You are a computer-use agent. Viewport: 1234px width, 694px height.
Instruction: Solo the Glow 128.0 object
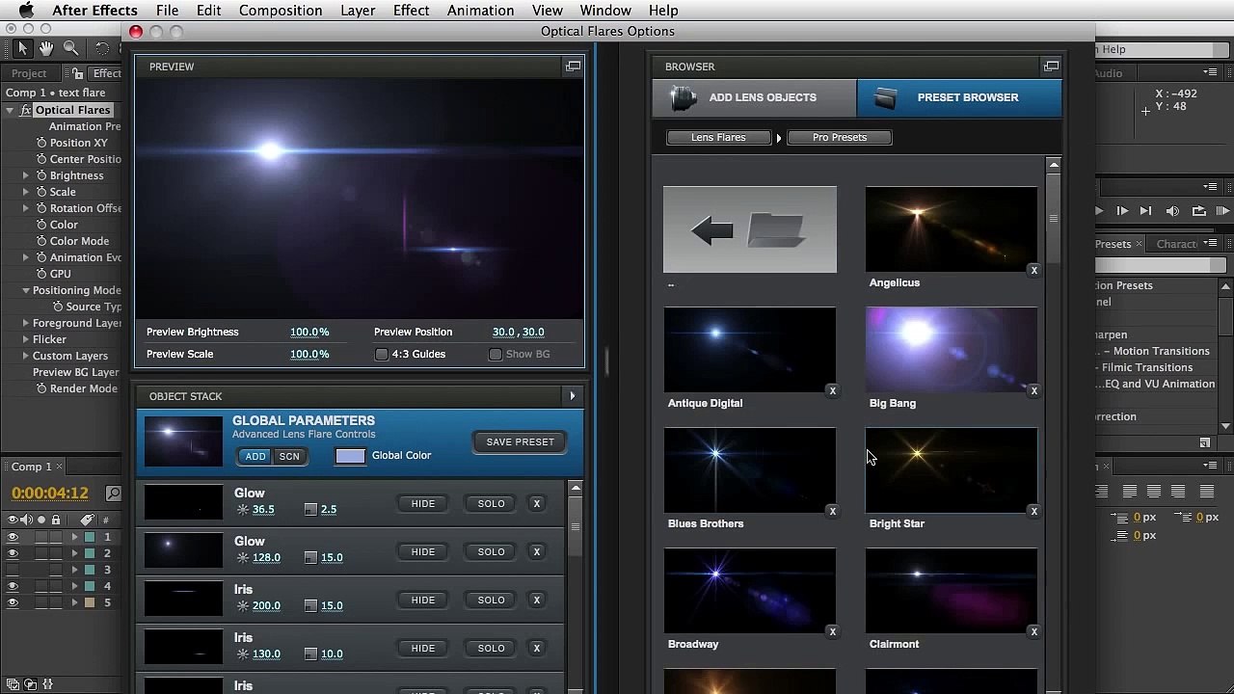point(491,551)
